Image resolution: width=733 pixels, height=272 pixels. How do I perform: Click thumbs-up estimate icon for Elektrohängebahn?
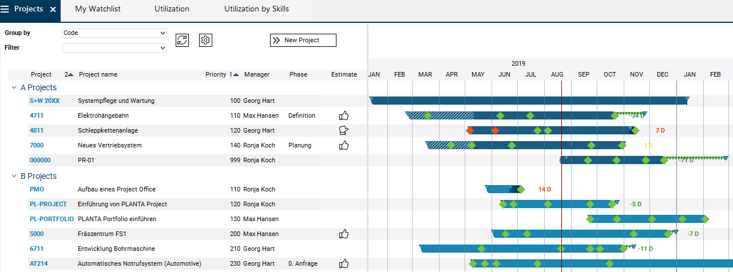(x=344, y=116)
